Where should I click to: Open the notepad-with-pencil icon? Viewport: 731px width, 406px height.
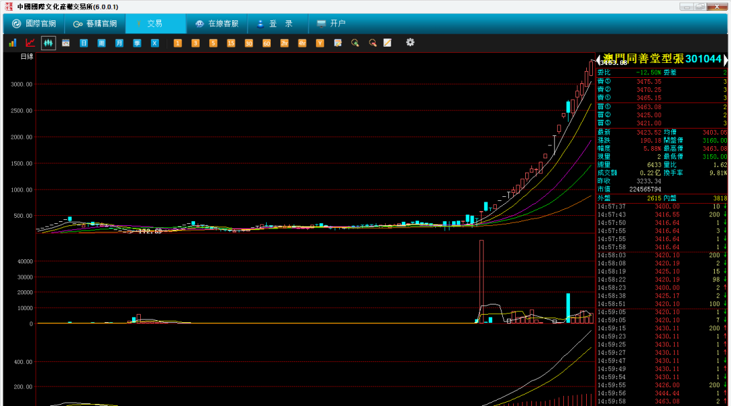pyautogui.click(x=338, y=43)
